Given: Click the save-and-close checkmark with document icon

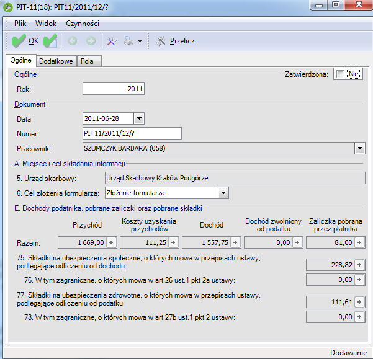Looking at the screenshot, I should (50, 41).
